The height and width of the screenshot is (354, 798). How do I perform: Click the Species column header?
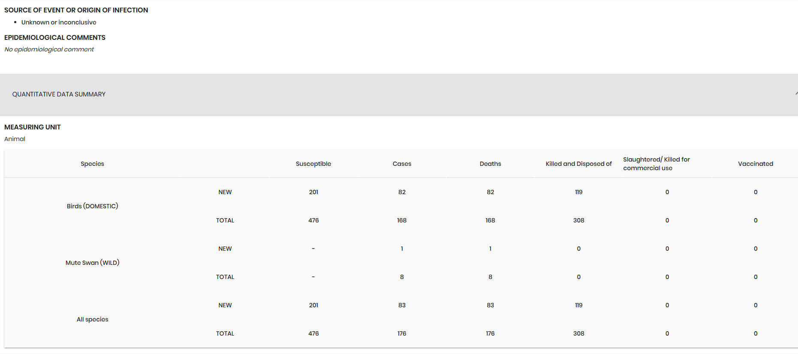[x=92, y=164]
